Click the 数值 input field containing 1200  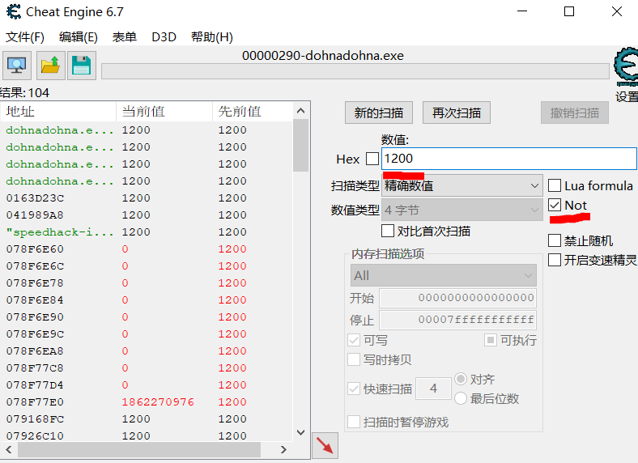click(502, 159)
